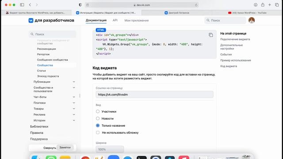Open the API nav item
Viewport: 283px width, 159px height.
[x=115, y=20]
